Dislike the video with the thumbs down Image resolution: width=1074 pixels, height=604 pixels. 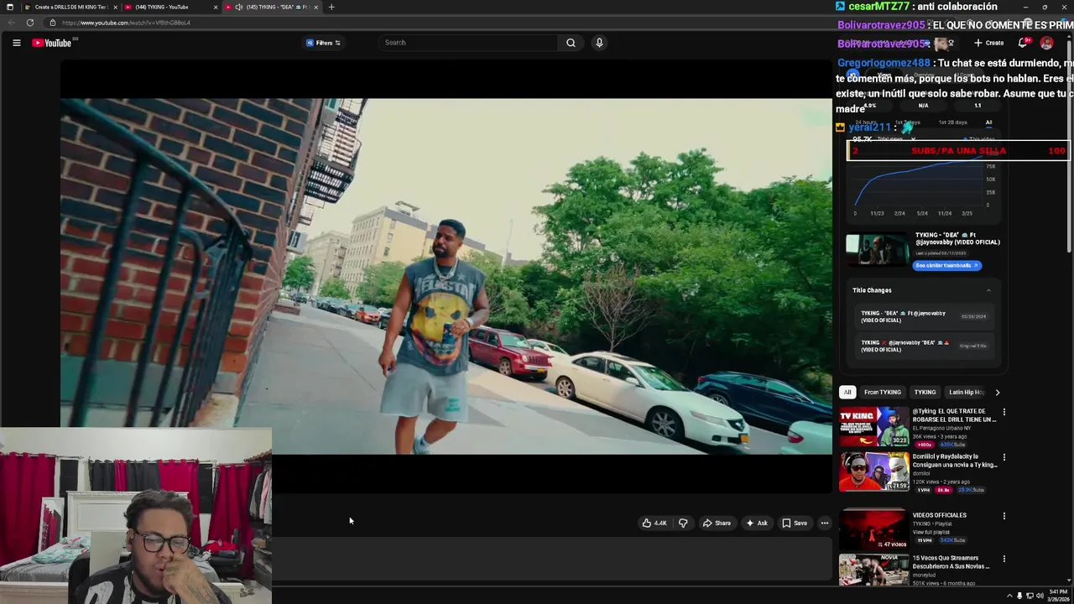click(x=683, y=523)
